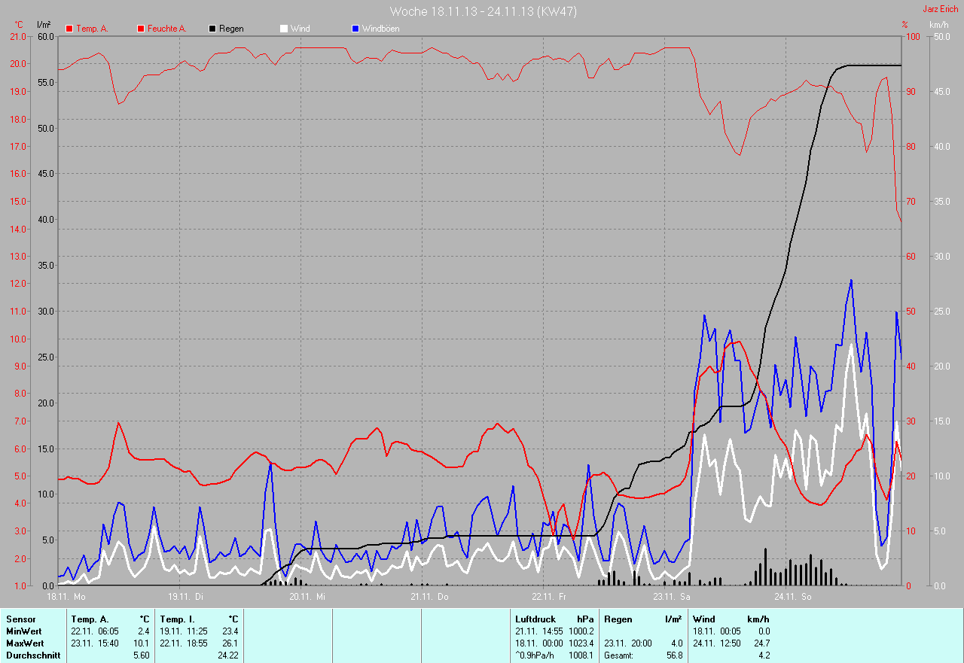The image size is (964, 663).
Task: Click the red Temp. A. legend swatch
Action: point(69,29)
